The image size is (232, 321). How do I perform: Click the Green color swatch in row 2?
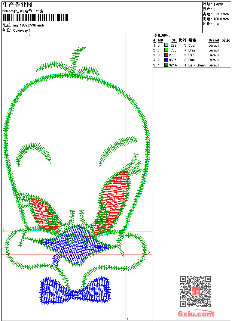pos(166,50)
